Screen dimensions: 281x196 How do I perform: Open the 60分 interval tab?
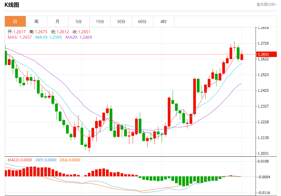(142, 21)
